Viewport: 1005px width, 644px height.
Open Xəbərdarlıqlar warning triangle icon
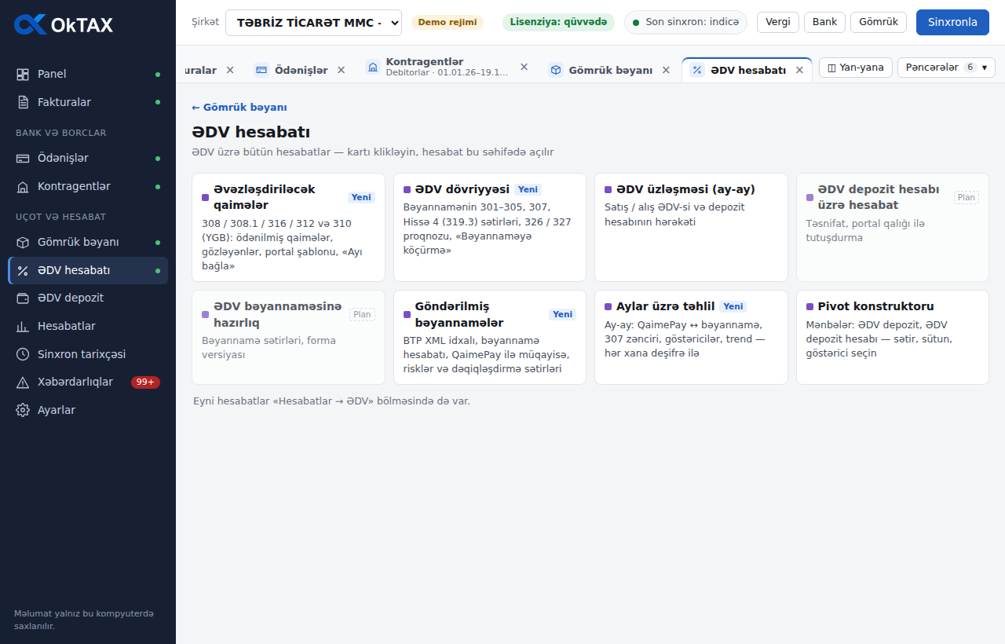[23, 382]
